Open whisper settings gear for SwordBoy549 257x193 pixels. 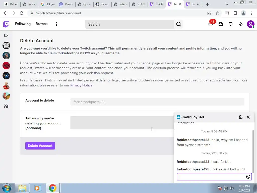241,117
